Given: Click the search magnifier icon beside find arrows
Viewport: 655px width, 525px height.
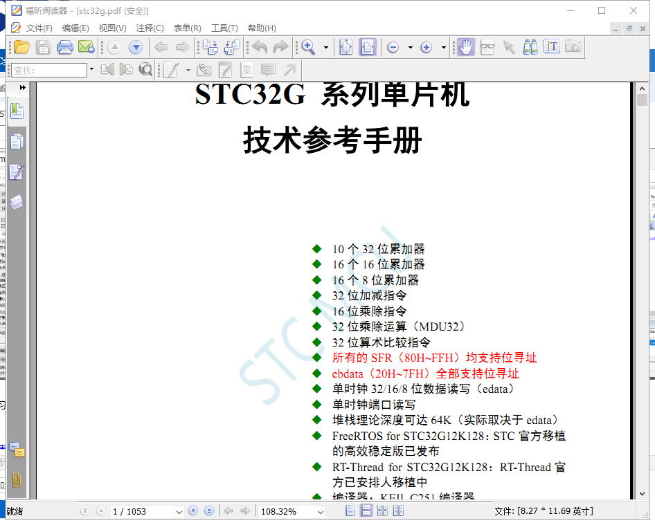Looking at the screenshot, I should click(x=145, y=70).
